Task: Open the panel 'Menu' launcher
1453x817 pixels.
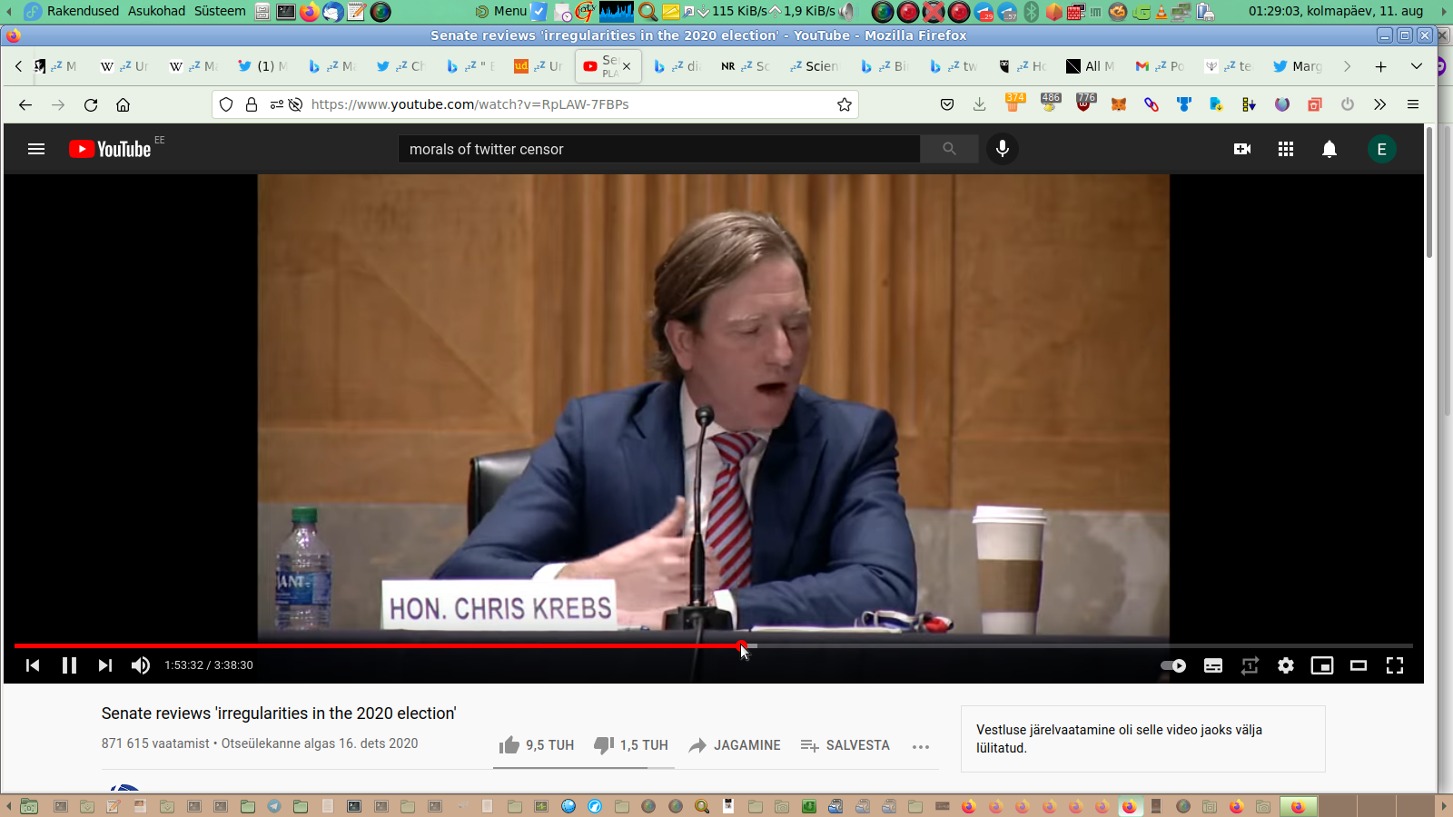Action: click(501, 11)
